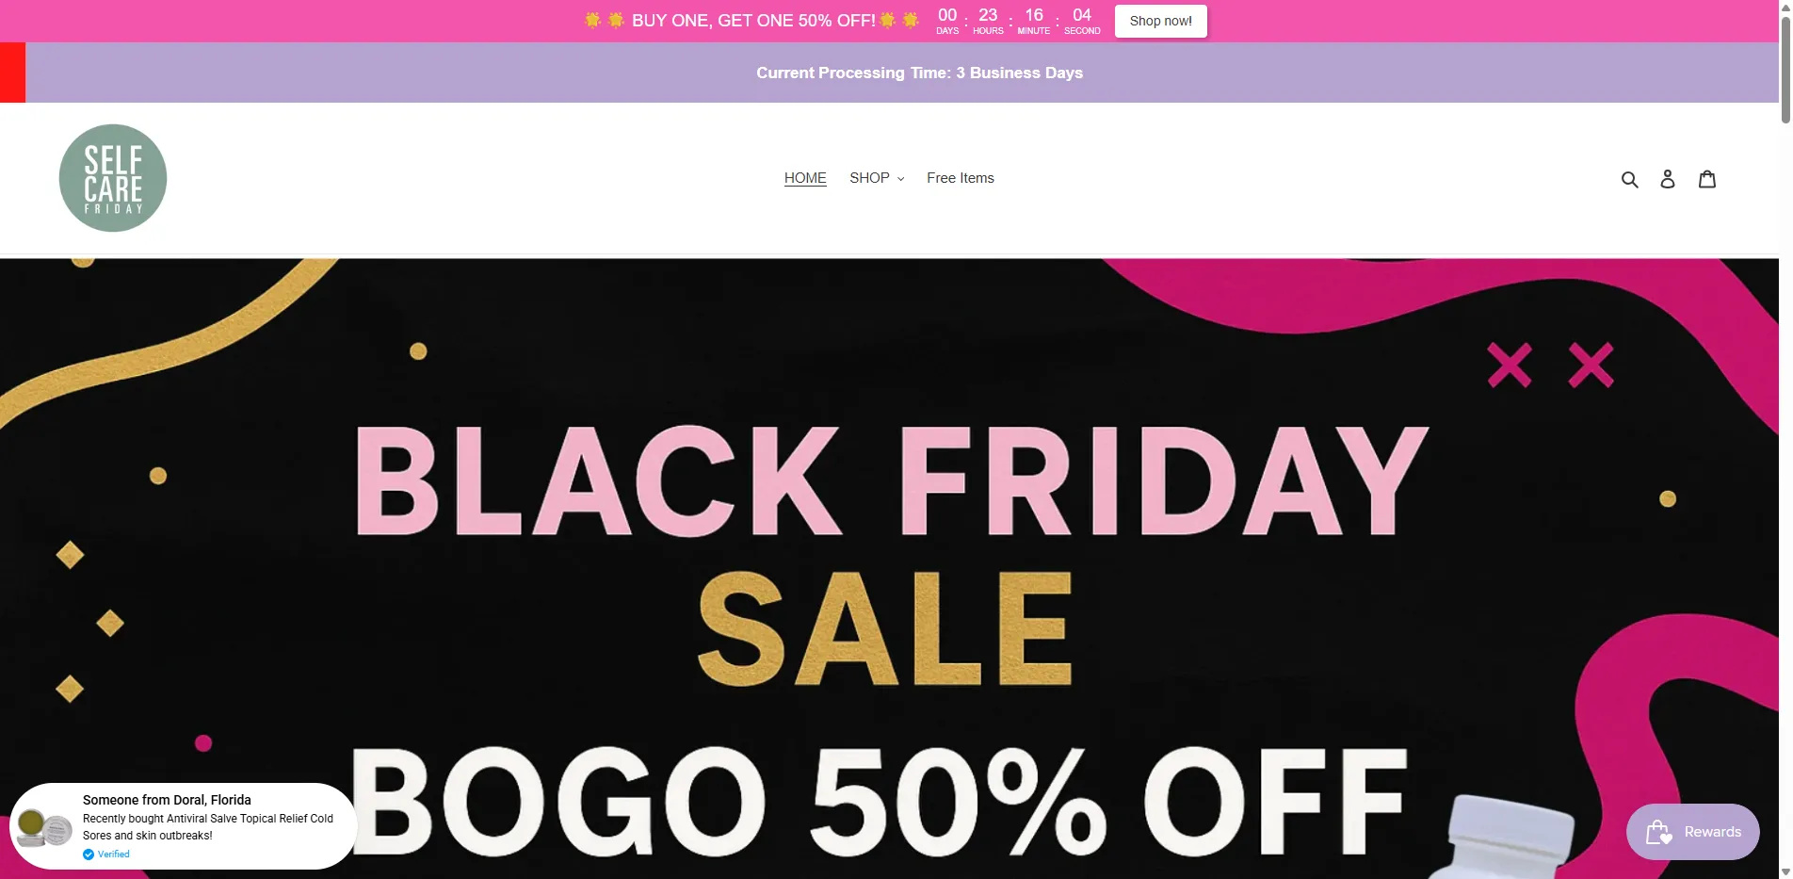The width and height of the screenshot is (1793, 879).
Task: Click the scrollbar down arrow
Action: [x=1785, y=872]
